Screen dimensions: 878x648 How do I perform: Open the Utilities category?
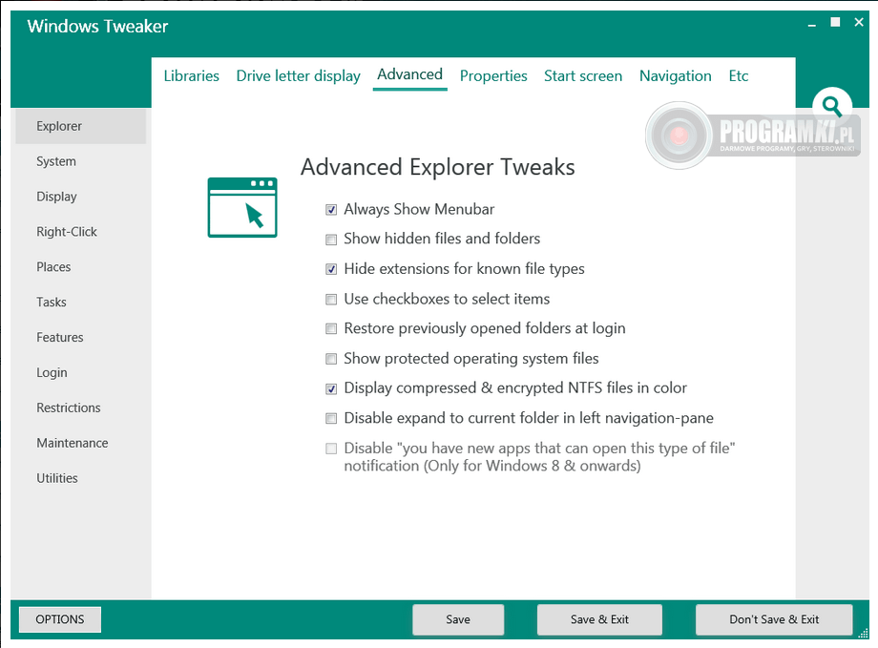tap(80, 478)
